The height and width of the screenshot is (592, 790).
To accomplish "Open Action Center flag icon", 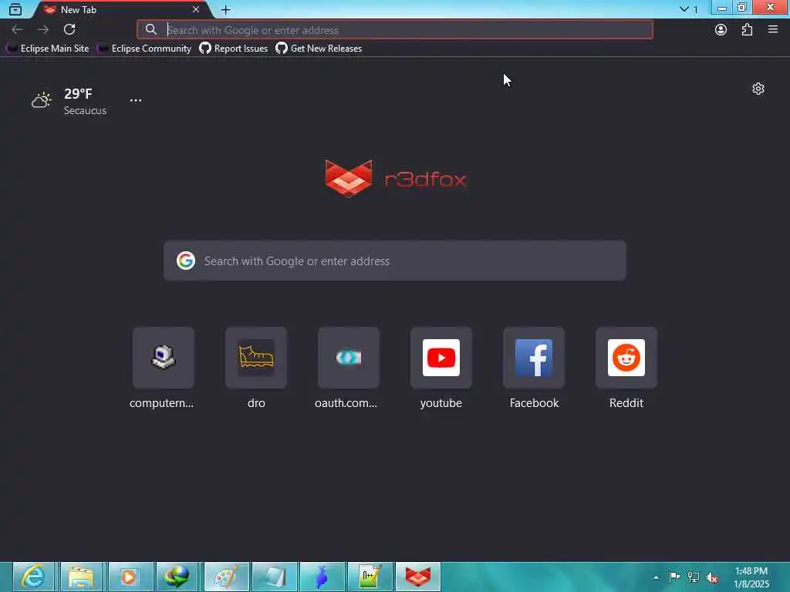I will pyautogui.click(x=674, y=577).
